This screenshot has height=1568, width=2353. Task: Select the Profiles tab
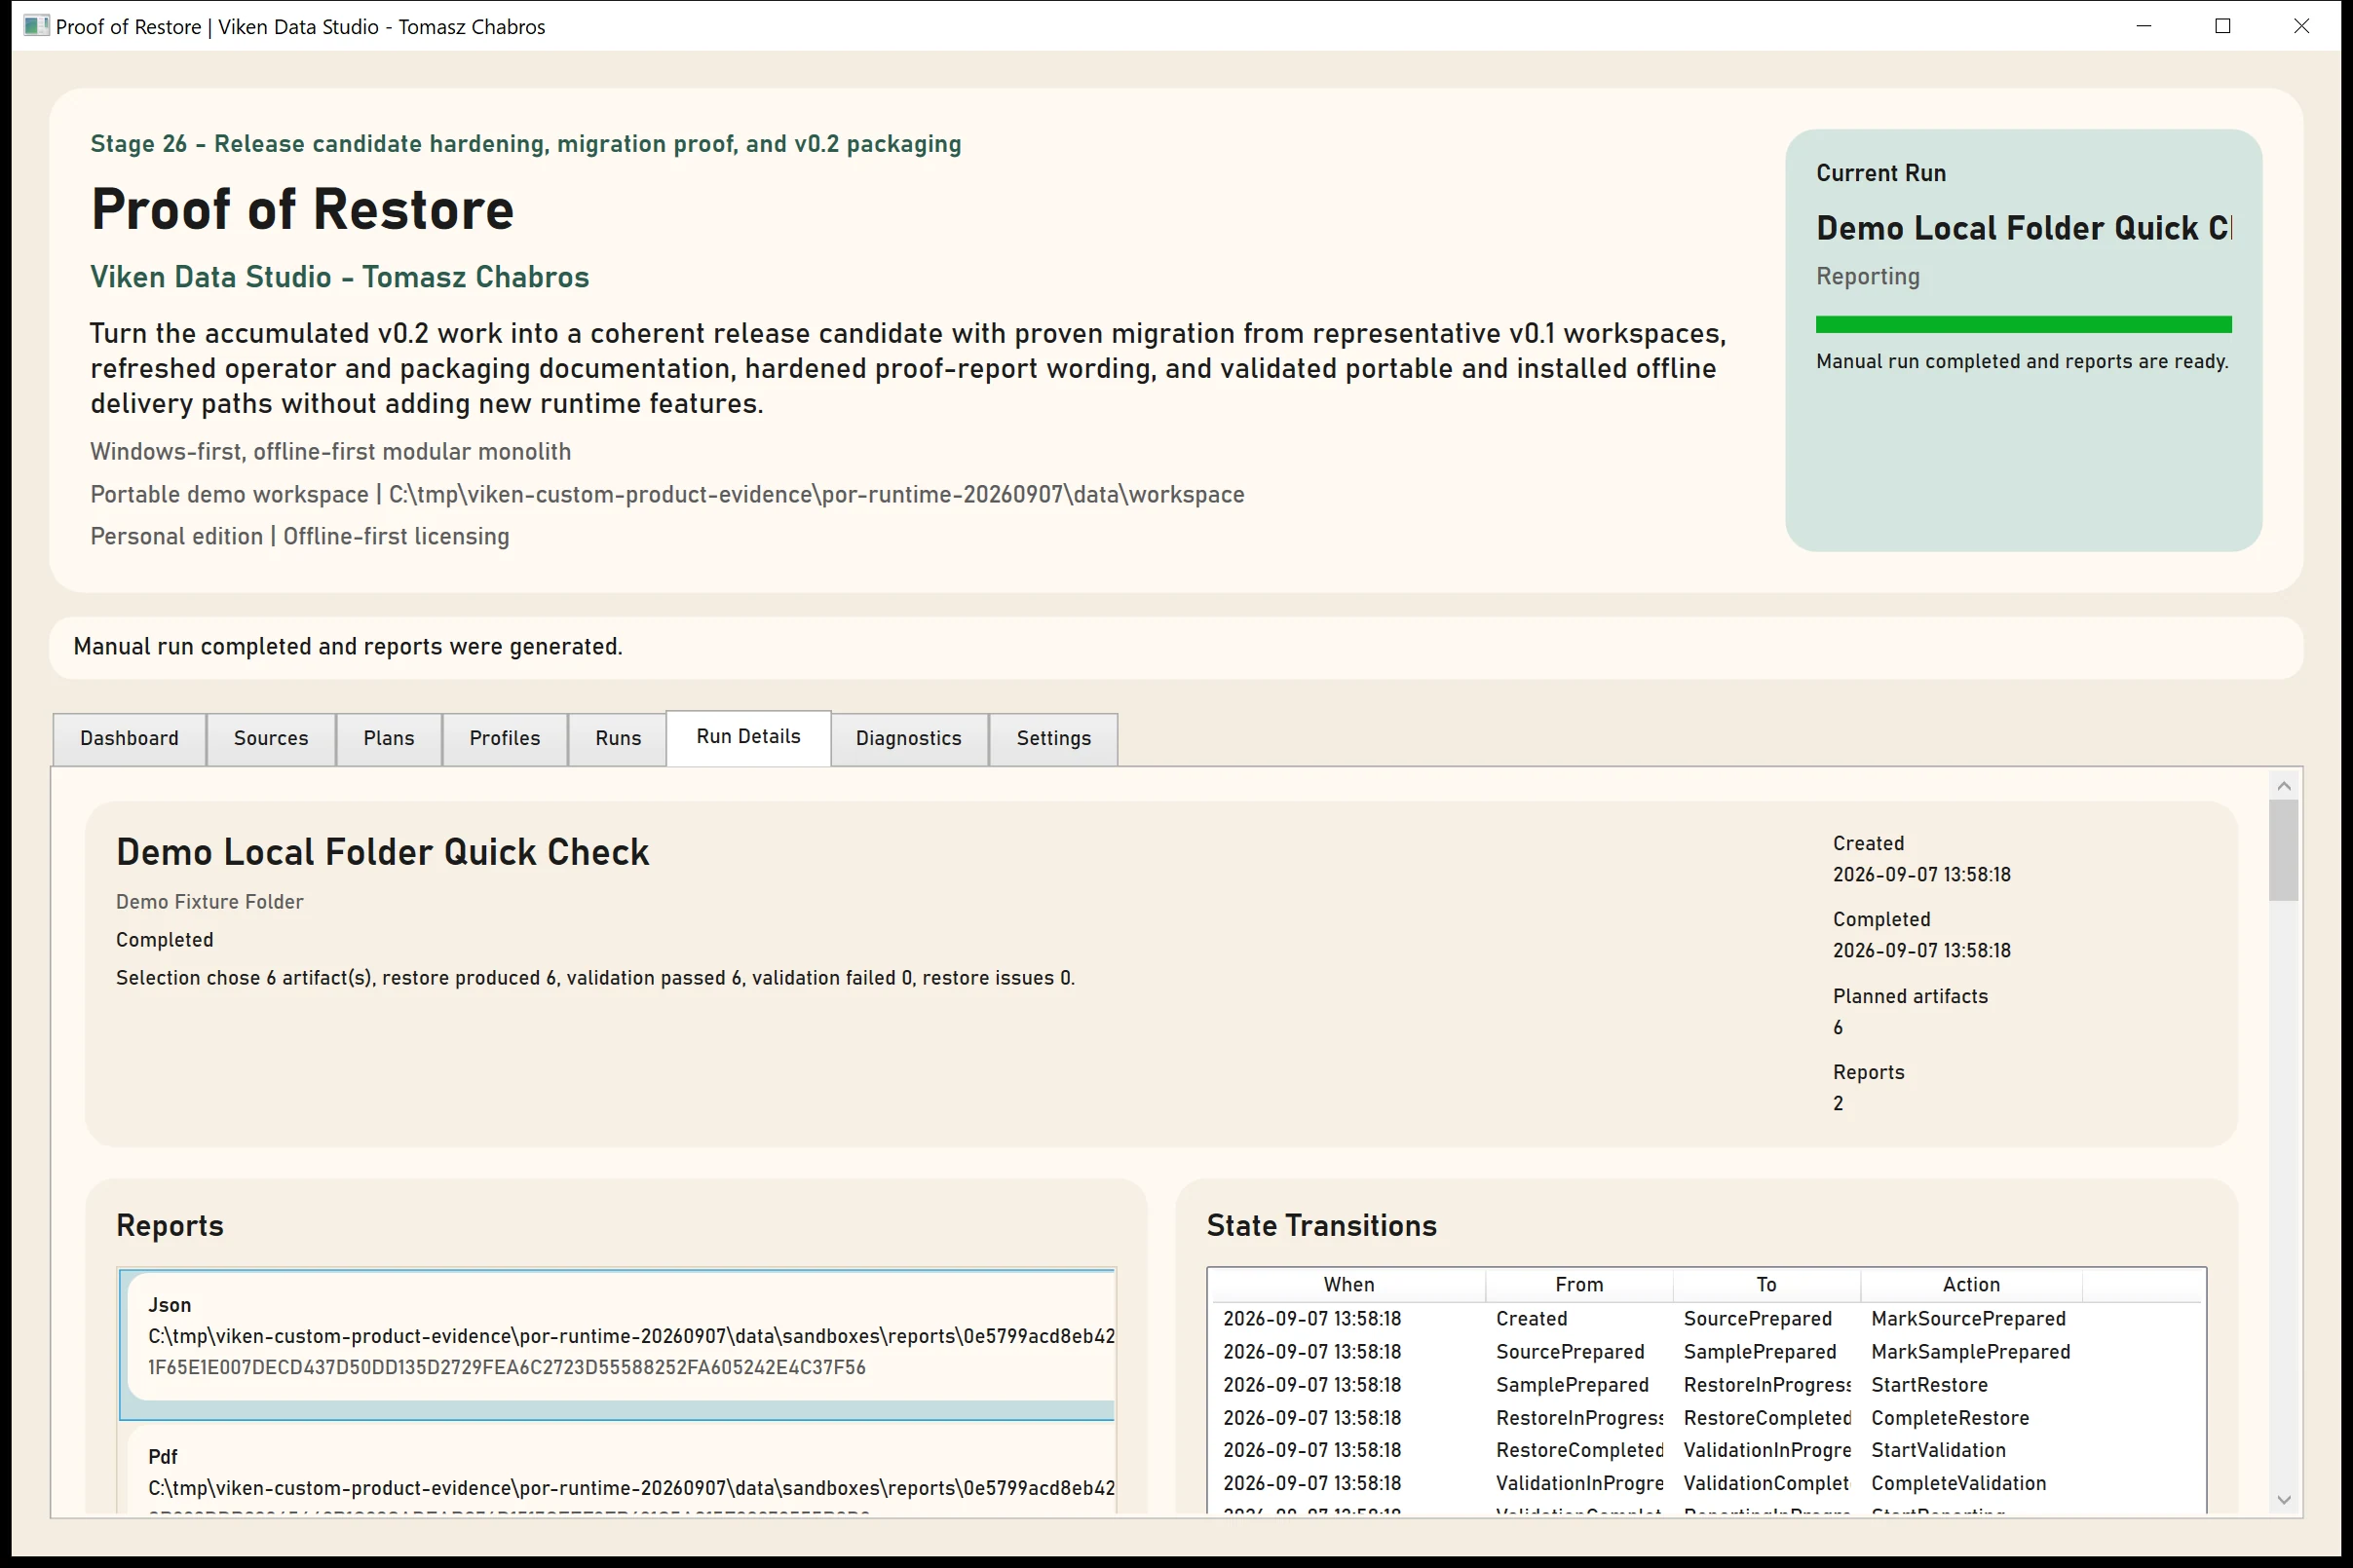coord(505,738)
